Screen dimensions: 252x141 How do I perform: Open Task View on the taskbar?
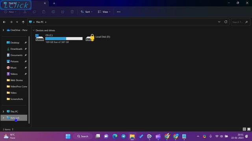click(98, 136)
